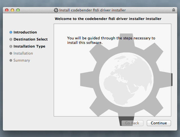Click the "You will be guided" message text
This screenshot has height=137, width=180.
111,40
